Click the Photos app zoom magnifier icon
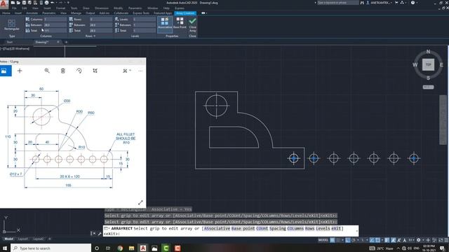 [47, 71]
